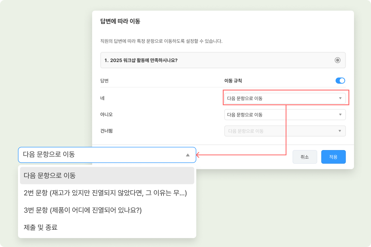This screenshot has width=371, height=247.
Task: Click the description text starting 직원의 답변에 따라
Action: click(x=161, y=41)
